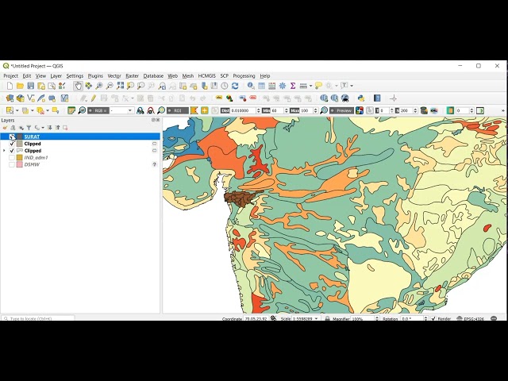This screenshot has height=381, width=508.
Task: Click the Type to locate search field
Action: point(38,319)
